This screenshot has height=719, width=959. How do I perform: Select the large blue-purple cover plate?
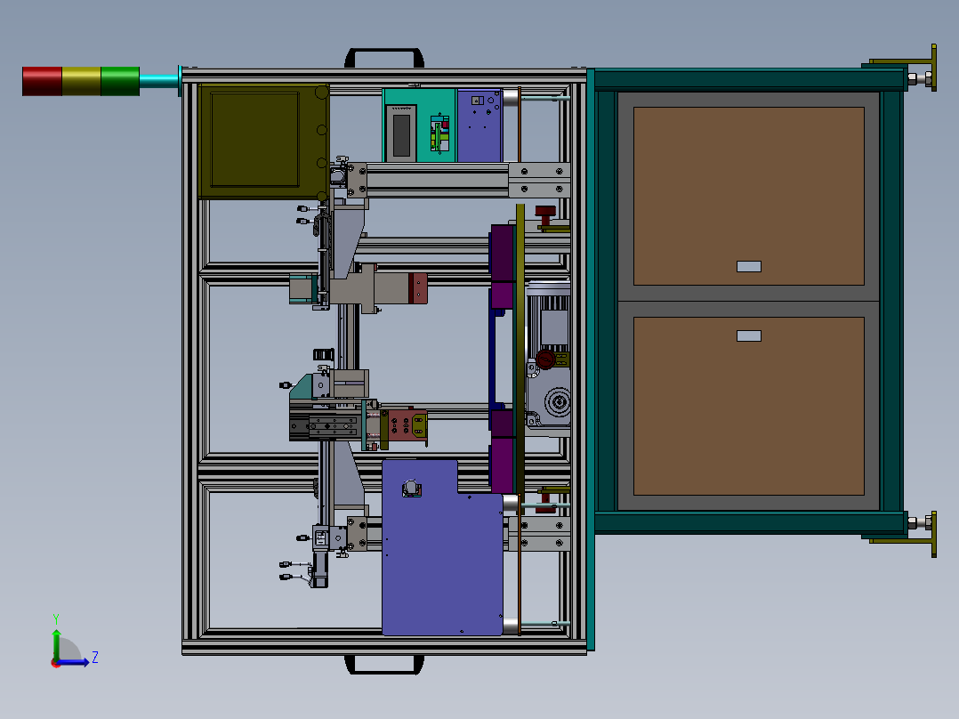pyautogui.click(x=442, y=547)
